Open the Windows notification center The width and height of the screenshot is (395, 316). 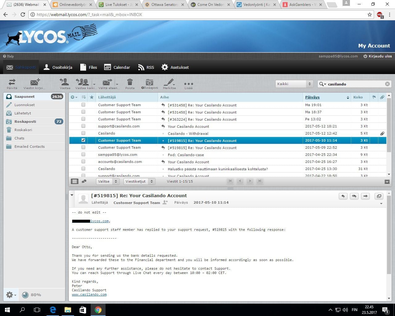[386, 310]
